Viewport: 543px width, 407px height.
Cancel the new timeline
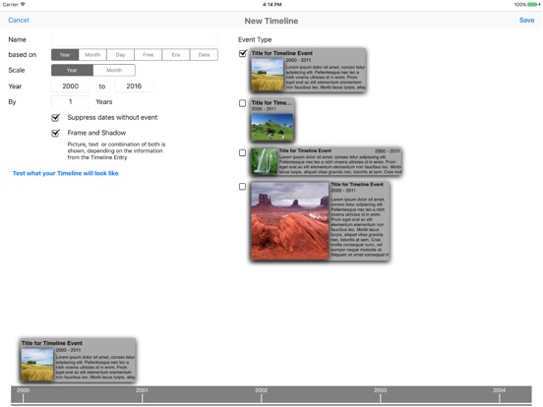coord(19,20)
